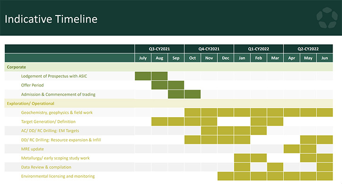This screenshot has height=184, width=342.
Task: Click the Oct month header
Action: pyautogui.click(x=192, y=58)
